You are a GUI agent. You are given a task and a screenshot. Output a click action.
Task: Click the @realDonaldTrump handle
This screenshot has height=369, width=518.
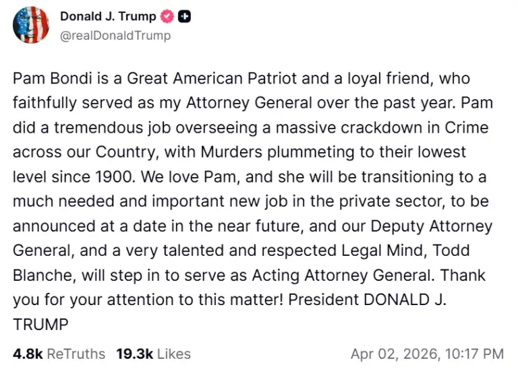115,35
